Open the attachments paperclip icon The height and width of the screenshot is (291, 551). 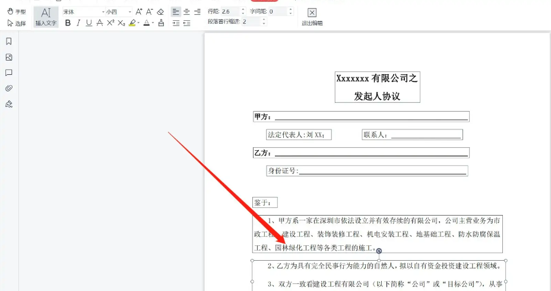[9, 88]
